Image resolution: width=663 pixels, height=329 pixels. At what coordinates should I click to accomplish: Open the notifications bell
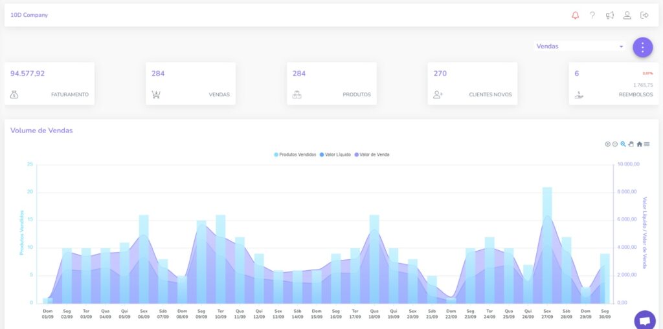pos(575,16)
